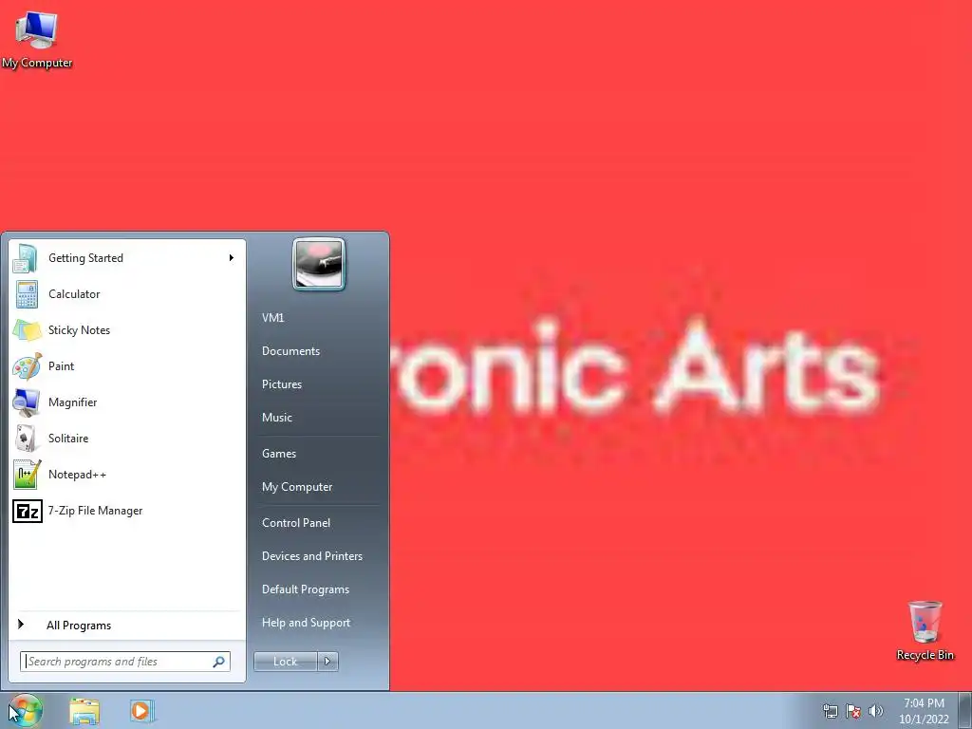This screenshot has height=729, width=972.
Task: Select the Notepad++ text label
Action: [77, 475]
